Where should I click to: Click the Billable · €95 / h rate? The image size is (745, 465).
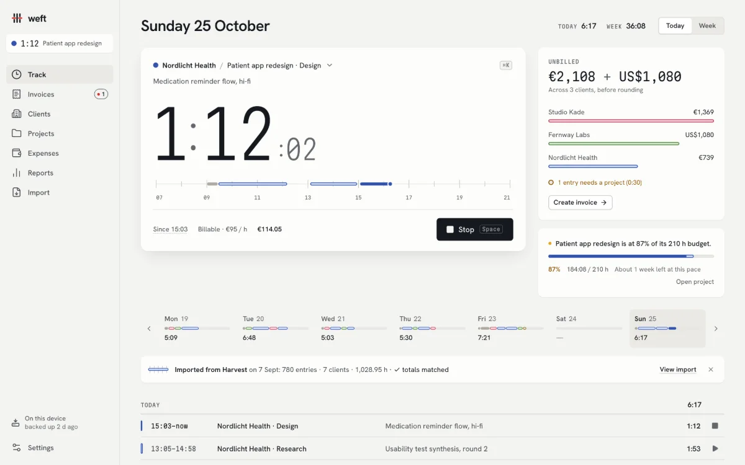(x=222, y=229)
